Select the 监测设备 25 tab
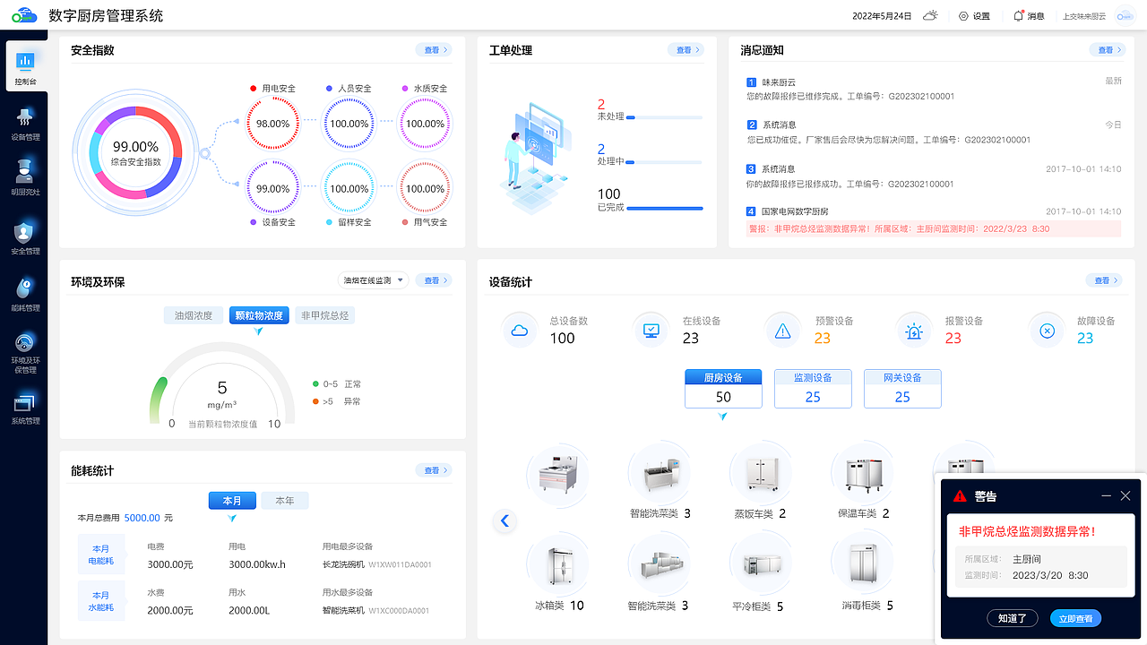Viewport: 1147px width, 645px height. pos(813,389)
